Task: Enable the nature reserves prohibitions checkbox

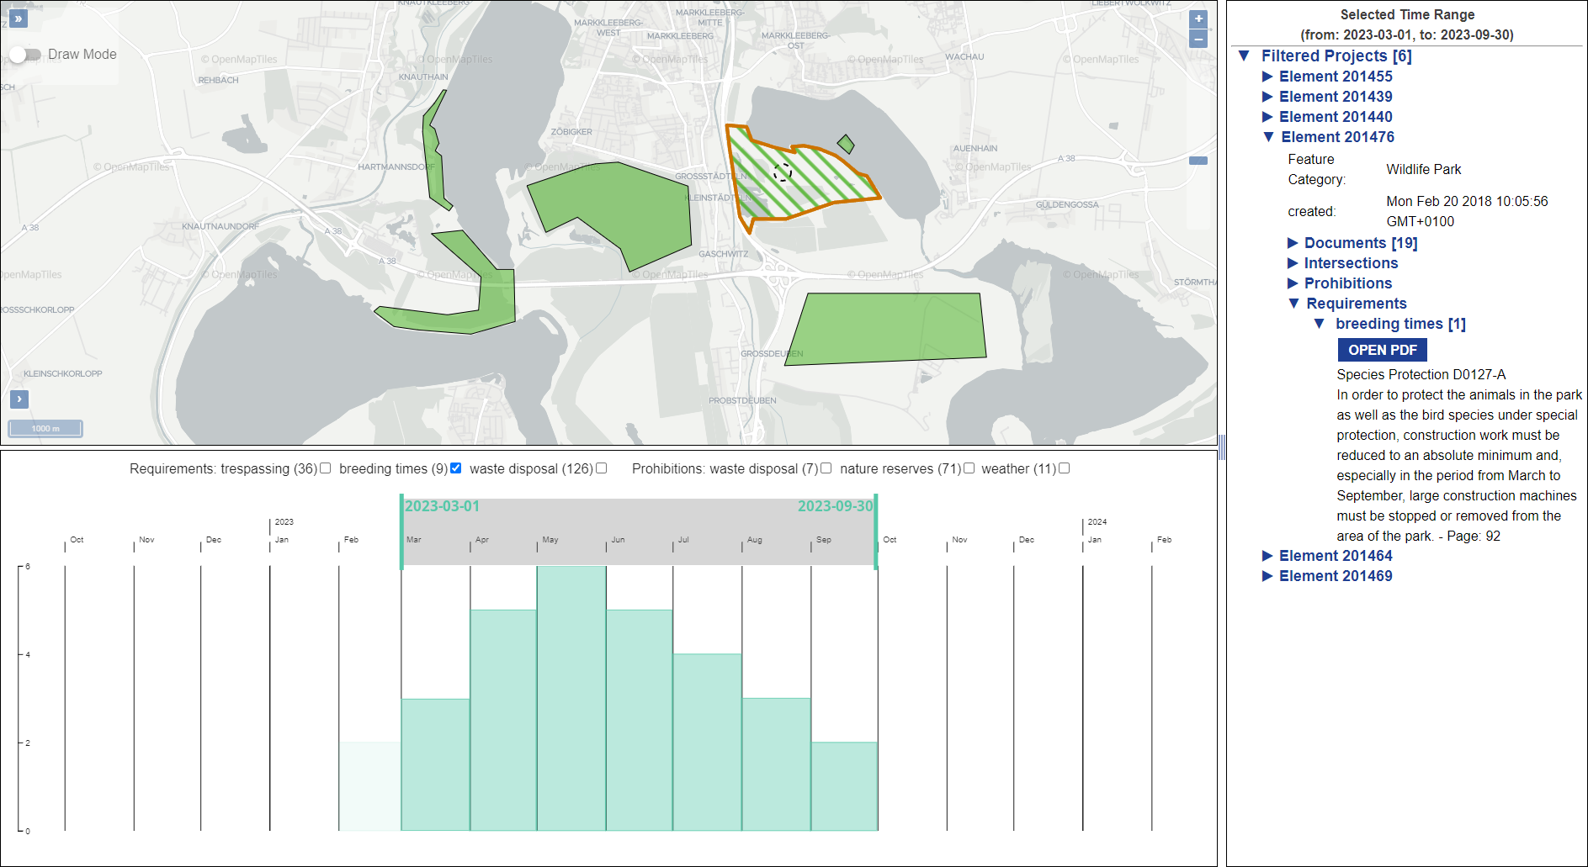Action: pyautogui.click(x=969, y=468)
